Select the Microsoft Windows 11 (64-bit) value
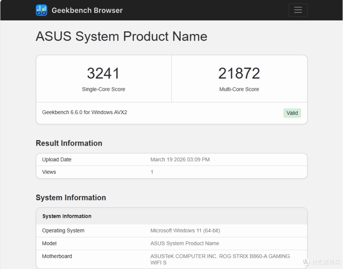 (185, 231)
